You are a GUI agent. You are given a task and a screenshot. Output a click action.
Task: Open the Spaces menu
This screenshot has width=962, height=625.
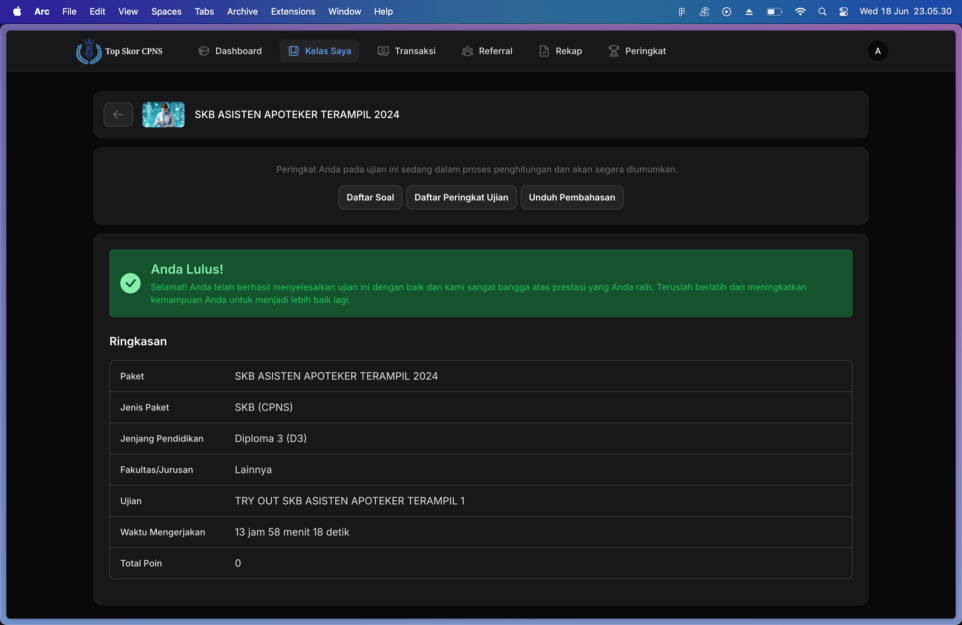[166, 12]
